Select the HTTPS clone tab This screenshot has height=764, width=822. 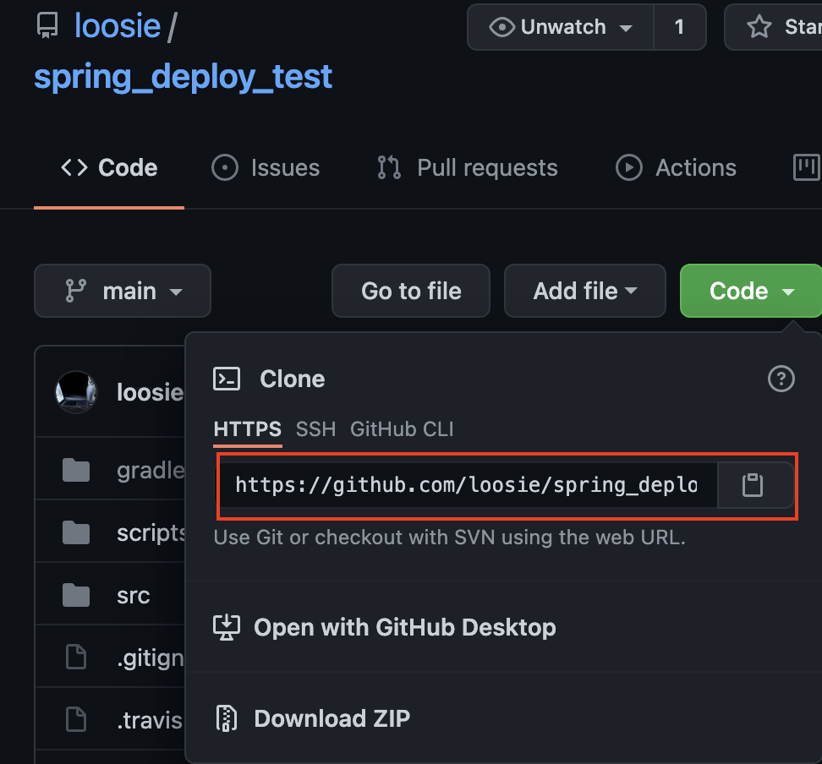click(248, 429)
